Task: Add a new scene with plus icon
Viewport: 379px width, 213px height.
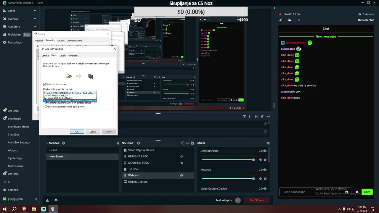Action: [x=64, y=143]
